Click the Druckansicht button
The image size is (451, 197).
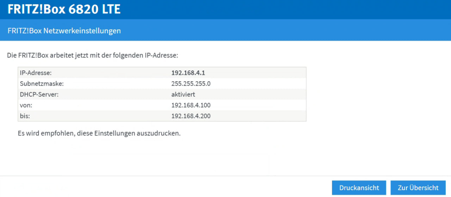click(x=359, y=188)
